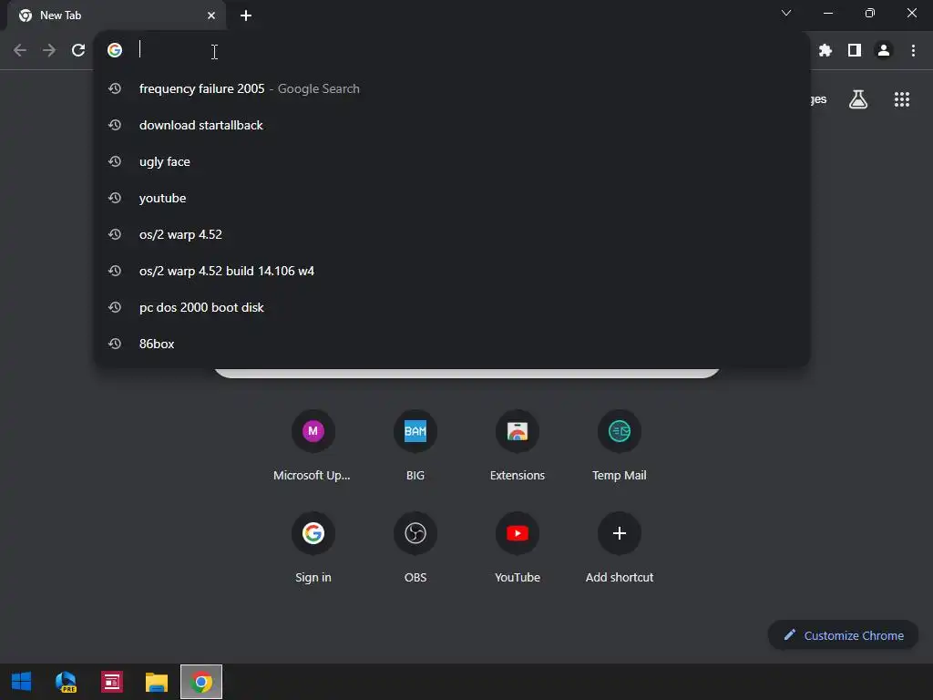Click the browser back arrow
Screen dimensions: 933x700
click(20, 51)
